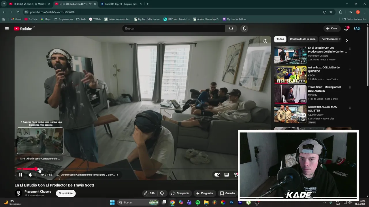
Task: Click in the YouTube Buscar search field
Action: coord(174,28)
